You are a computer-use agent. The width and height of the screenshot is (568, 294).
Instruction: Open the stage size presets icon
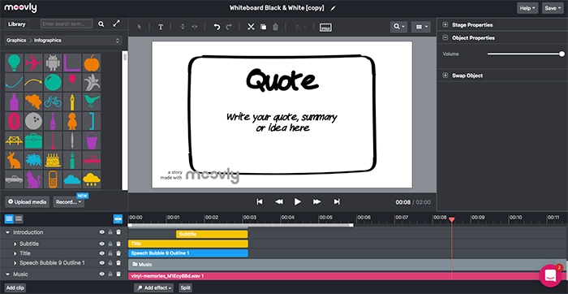click(x=325, y=27)
